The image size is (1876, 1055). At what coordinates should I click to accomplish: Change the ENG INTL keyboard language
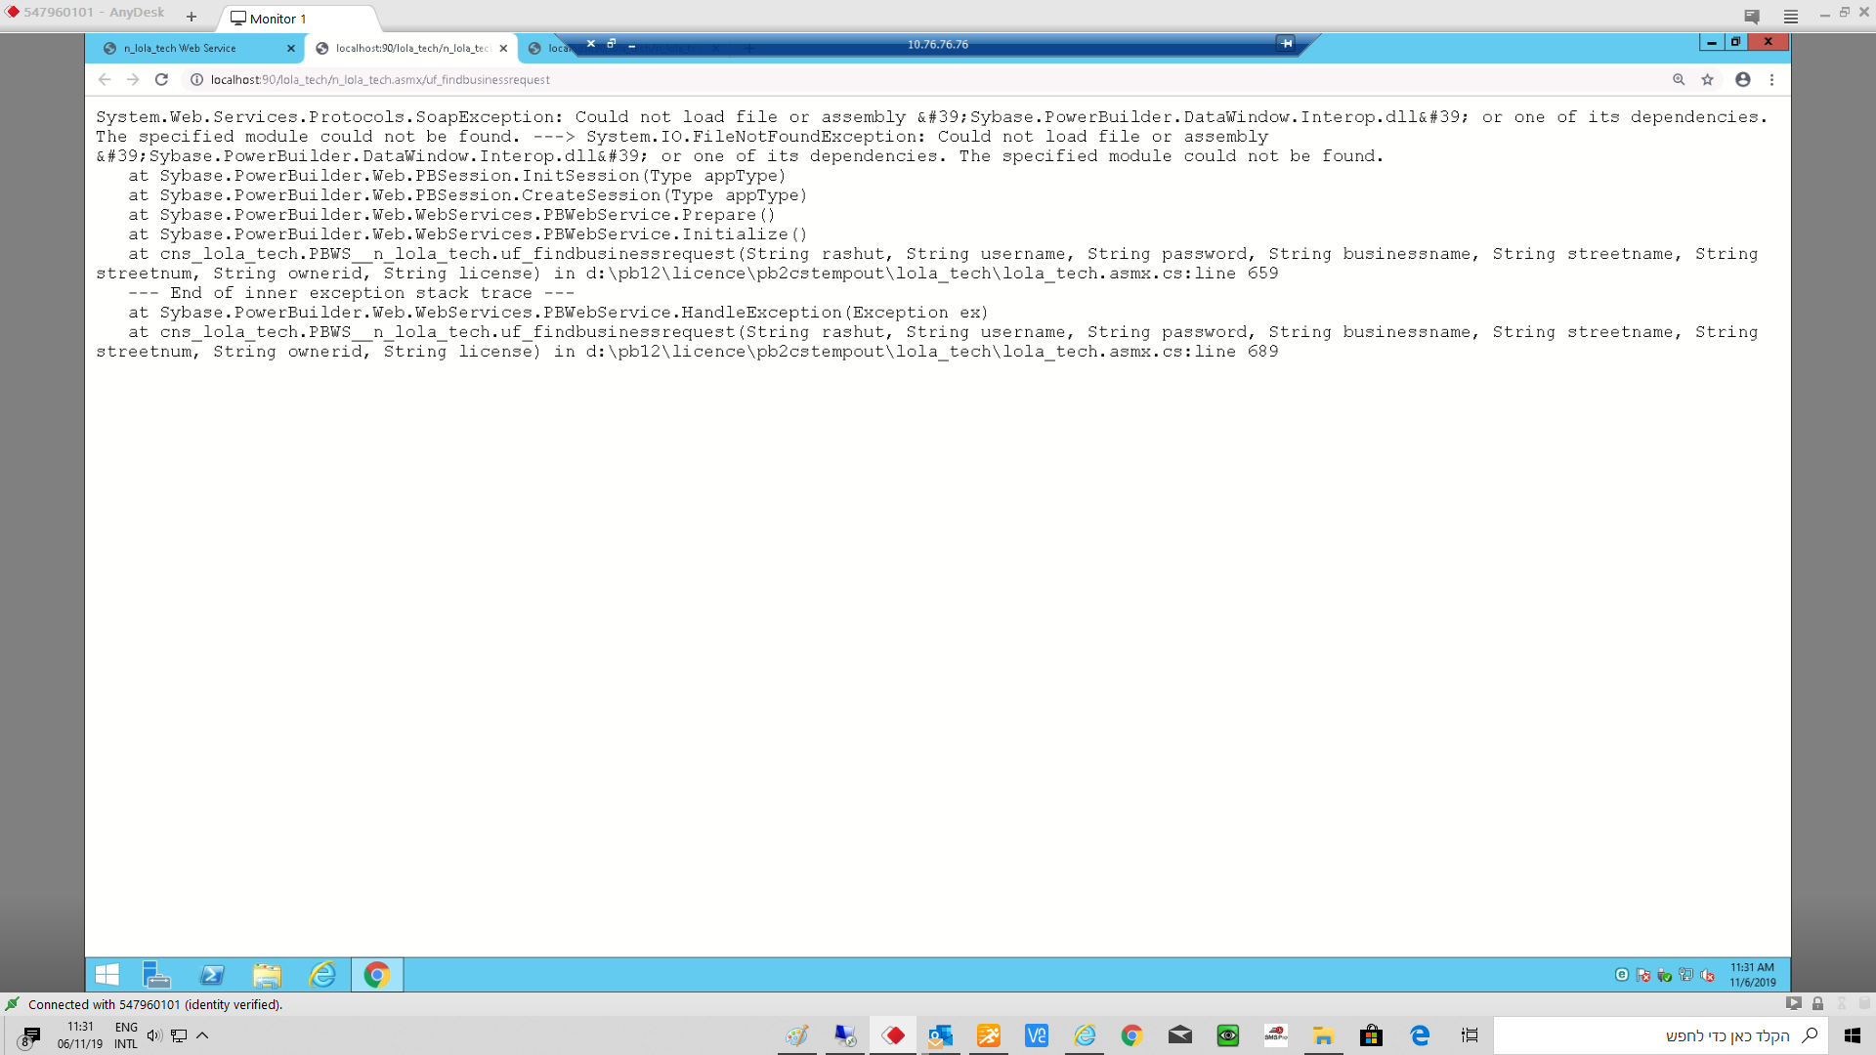click(126, 1035)
